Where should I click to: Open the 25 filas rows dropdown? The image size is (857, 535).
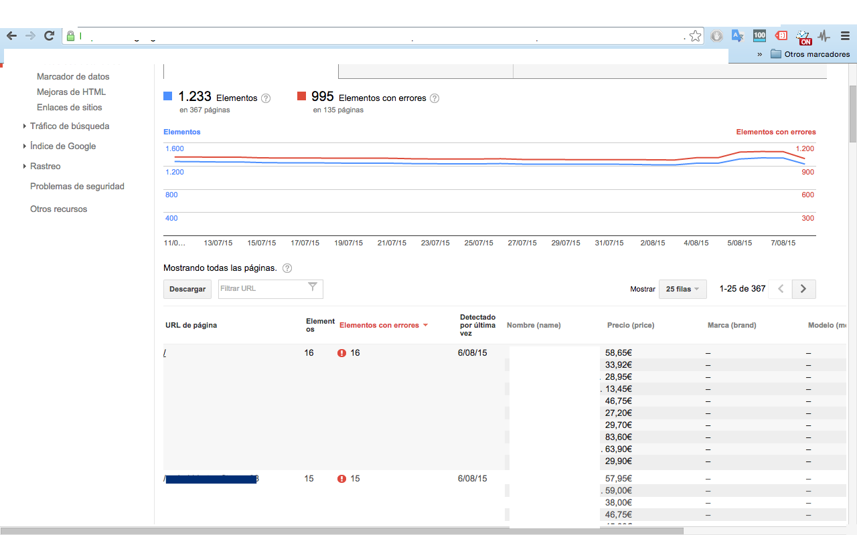(683, 289)
